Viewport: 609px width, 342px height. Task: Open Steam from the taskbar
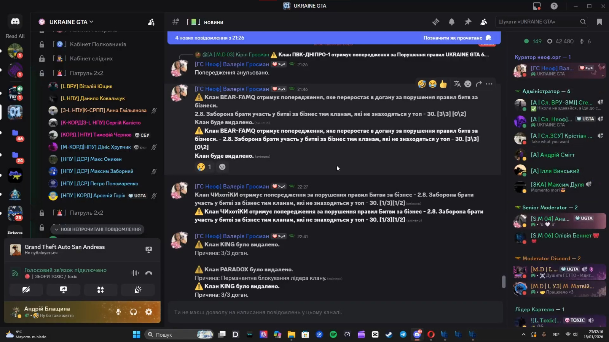389,334
